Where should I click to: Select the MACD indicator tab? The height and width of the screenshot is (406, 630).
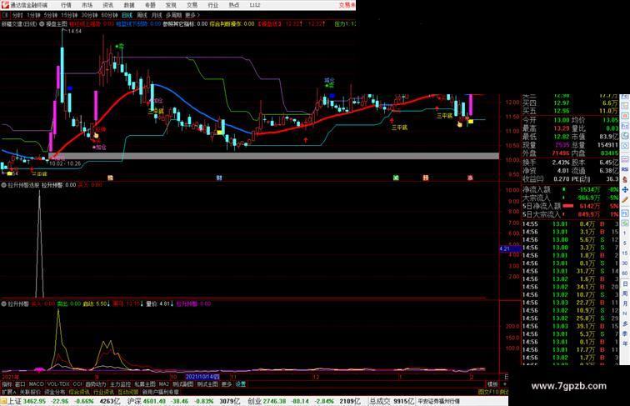tap(36, 384)
